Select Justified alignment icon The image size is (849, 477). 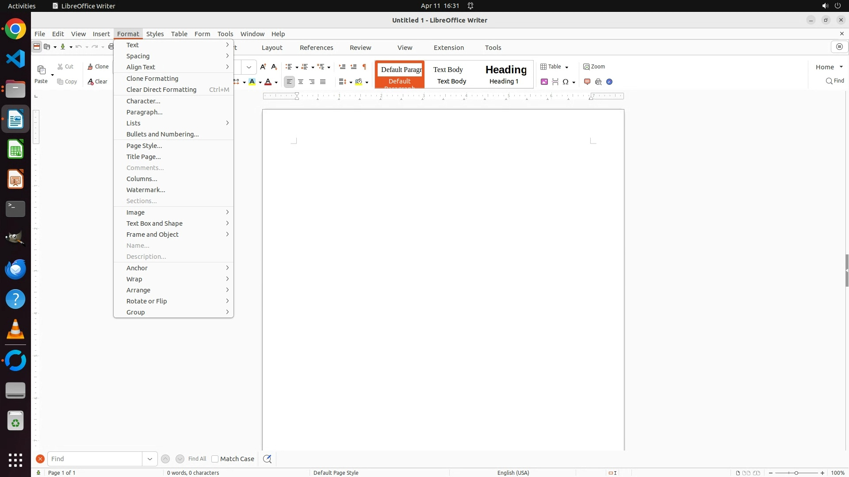(323, 82)
